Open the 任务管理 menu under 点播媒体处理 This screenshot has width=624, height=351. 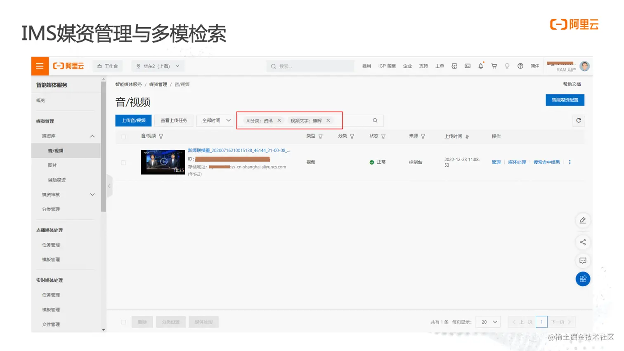point(50,245)
